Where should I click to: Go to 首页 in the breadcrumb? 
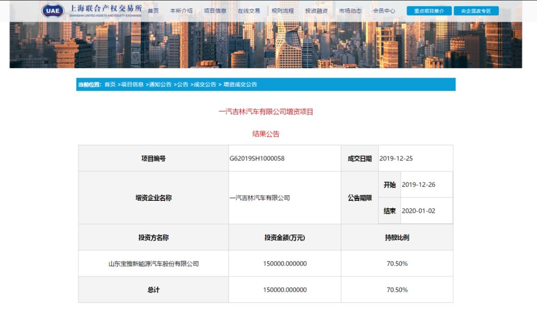pos(110,84)
